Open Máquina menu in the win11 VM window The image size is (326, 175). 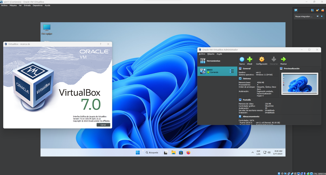(13, 5)
